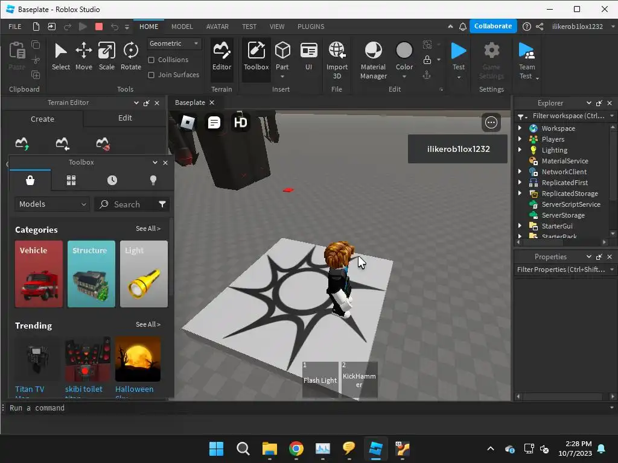Open Toolbox Creations lightbulb tab
The width and height of the screenshot is (618, 463).
coord(153,180)
